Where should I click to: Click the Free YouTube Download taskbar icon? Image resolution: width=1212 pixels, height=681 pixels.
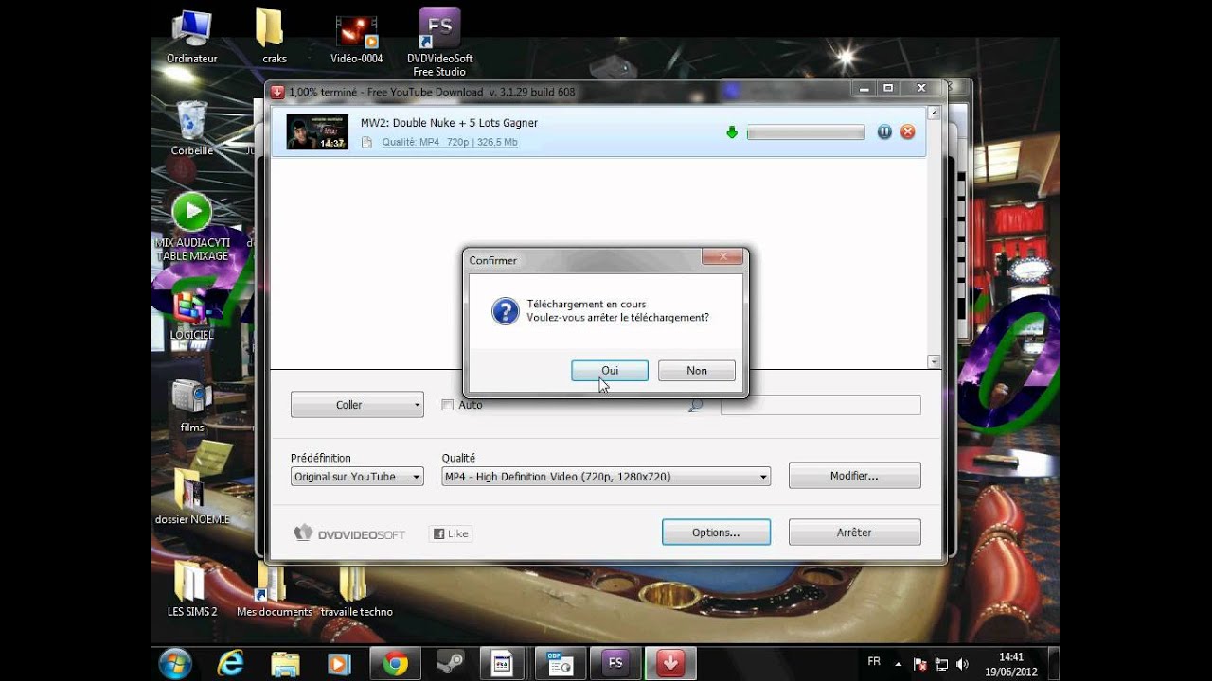pyautogui.click(x=670, y=664)
